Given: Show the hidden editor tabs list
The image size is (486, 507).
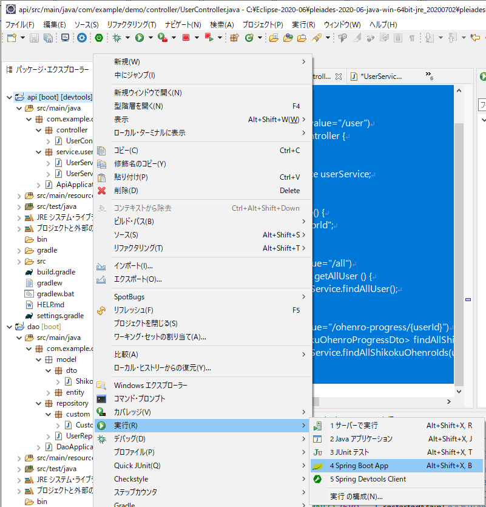Looking at the screenshot, I should click(429, 76).
